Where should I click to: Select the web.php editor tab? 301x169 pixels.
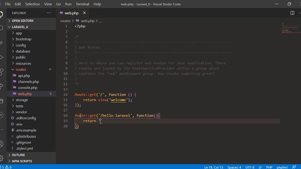click(x=71, y=13)
